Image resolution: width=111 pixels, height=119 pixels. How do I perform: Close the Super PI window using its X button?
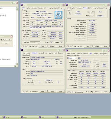click(17, 3)
